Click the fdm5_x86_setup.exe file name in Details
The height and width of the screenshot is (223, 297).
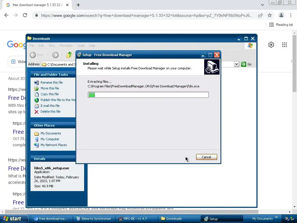52,168
